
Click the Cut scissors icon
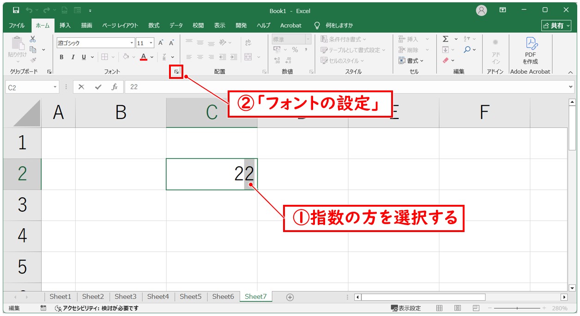point(33,40)
